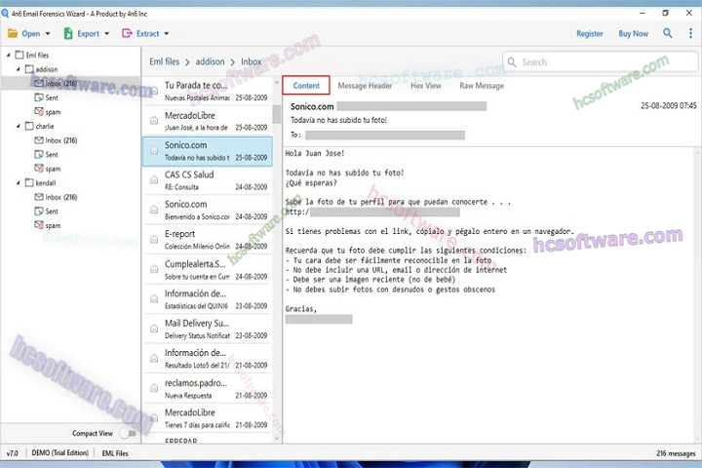Open the three-dot more options menu
Image resolution: width=702 pixels, height=468 pixels.
[x=690, y=33]
